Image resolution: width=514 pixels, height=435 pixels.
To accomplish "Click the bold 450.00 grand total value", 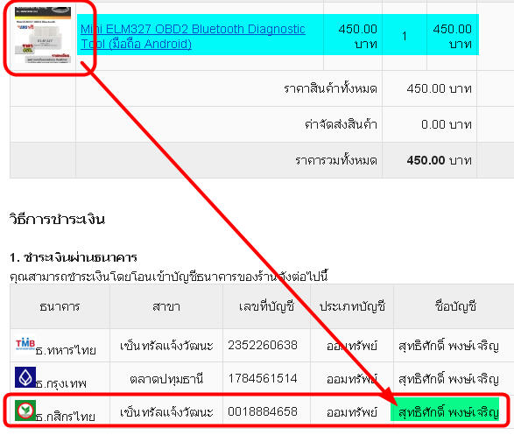I will coord(426,160).
